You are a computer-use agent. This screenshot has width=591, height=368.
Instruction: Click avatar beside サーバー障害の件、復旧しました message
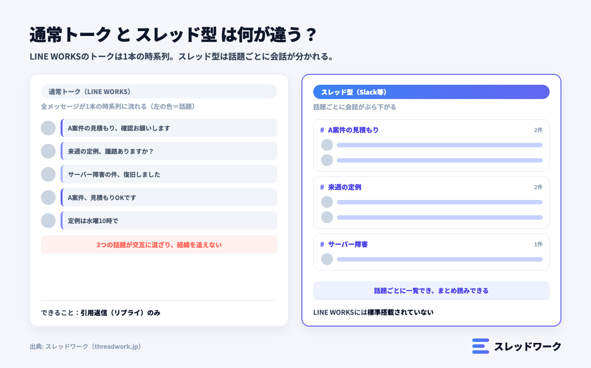click(48, 174)
